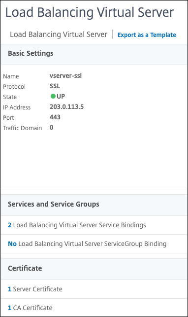Open the 1 Server Certificate row

click(94, 289)
